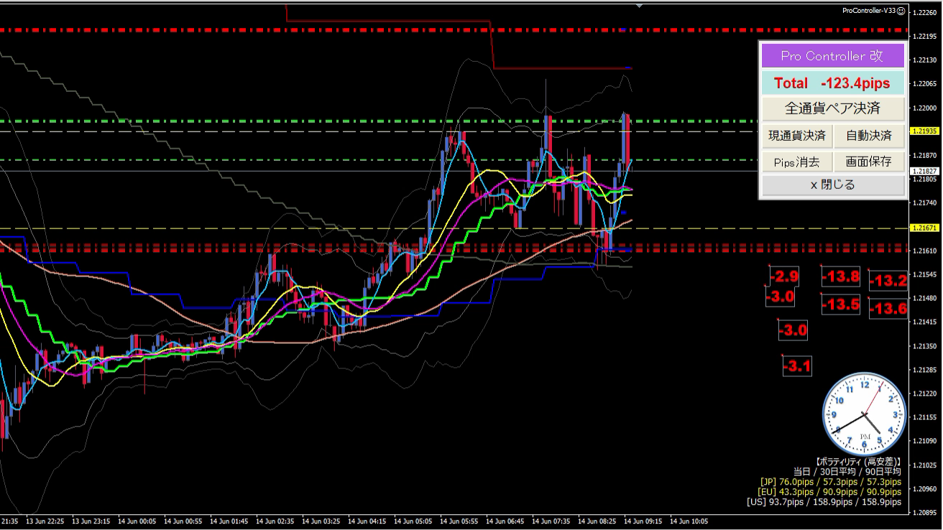Click the [JP] 76.0pips volatility row
The height and width of the screenshot is (530, 943).
click(830, 482)
